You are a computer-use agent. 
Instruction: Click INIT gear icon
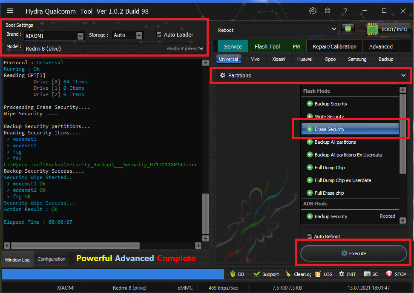click(342, 274)
